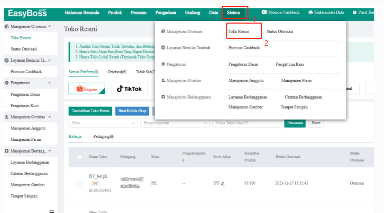Click the EasyBoss logo

click(27, 13)
